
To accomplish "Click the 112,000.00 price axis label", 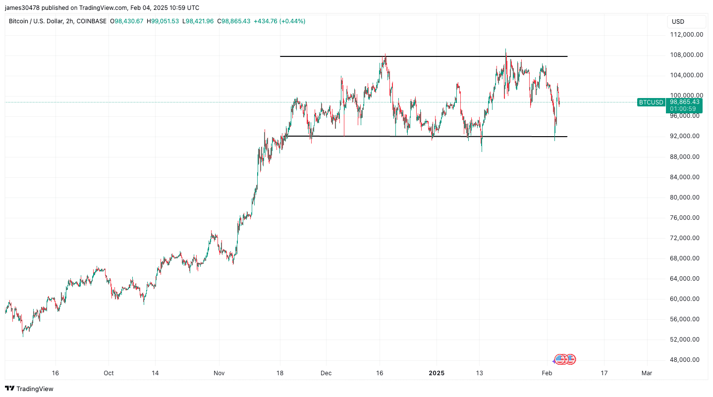I will 686,35.
